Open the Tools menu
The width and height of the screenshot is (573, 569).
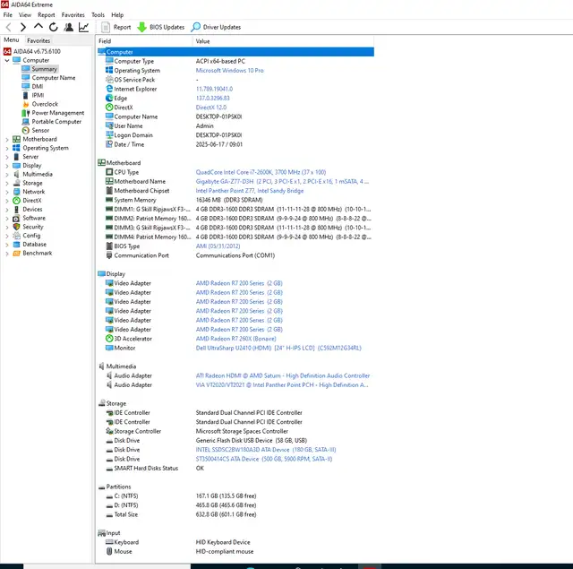pyautogui.click(x=98, y=15)
